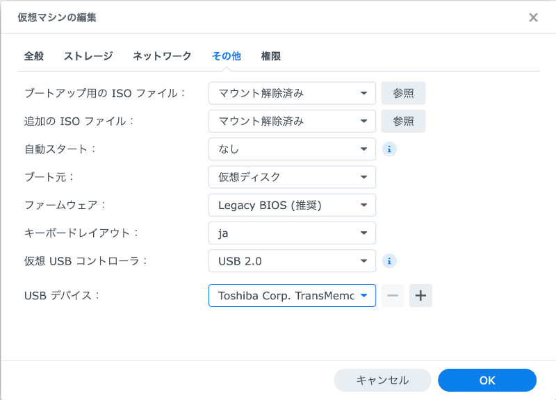
Task: Expand USB デバイス Toshiba dropdown
Action: [x=292, y=295]
